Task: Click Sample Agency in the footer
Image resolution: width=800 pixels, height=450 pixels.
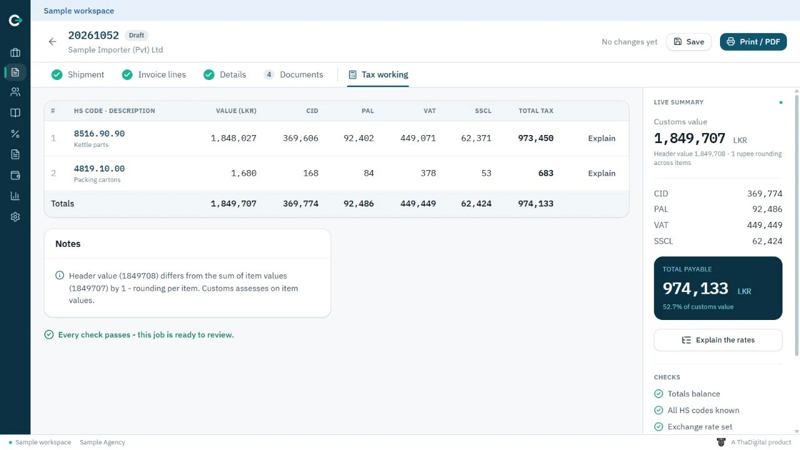Action: [x=102, y=442]
